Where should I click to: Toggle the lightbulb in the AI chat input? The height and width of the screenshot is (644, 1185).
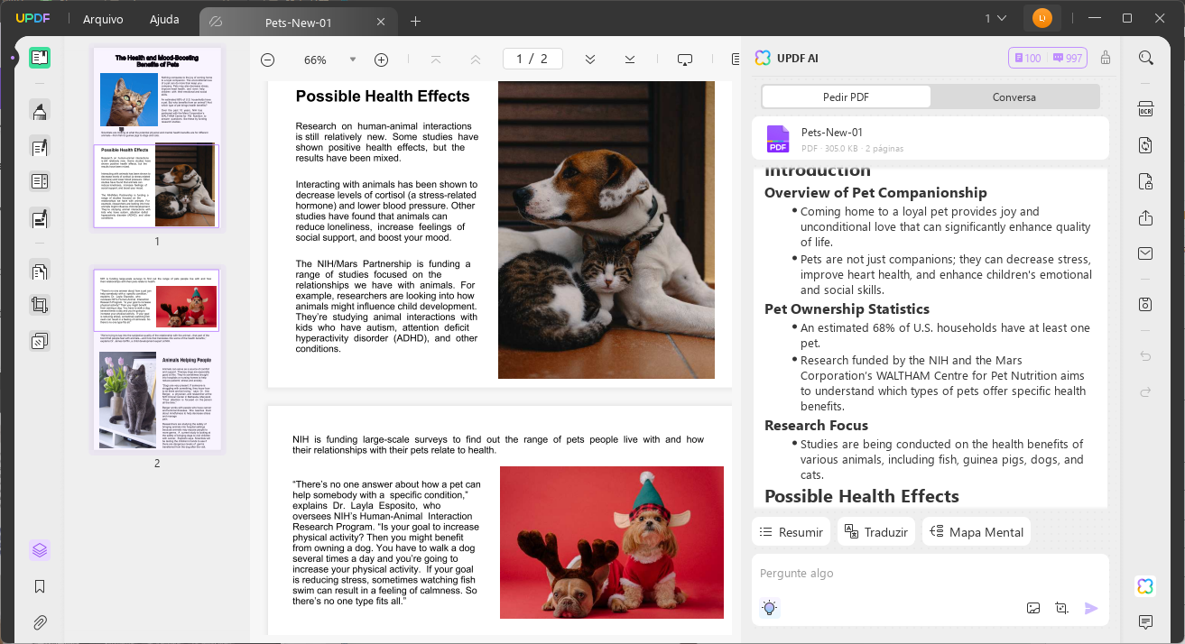point(769,608)
